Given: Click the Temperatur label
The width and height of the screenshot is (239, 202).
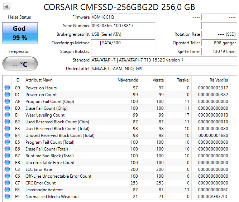Looking at the screenshot, I should [x=19, y=51].
